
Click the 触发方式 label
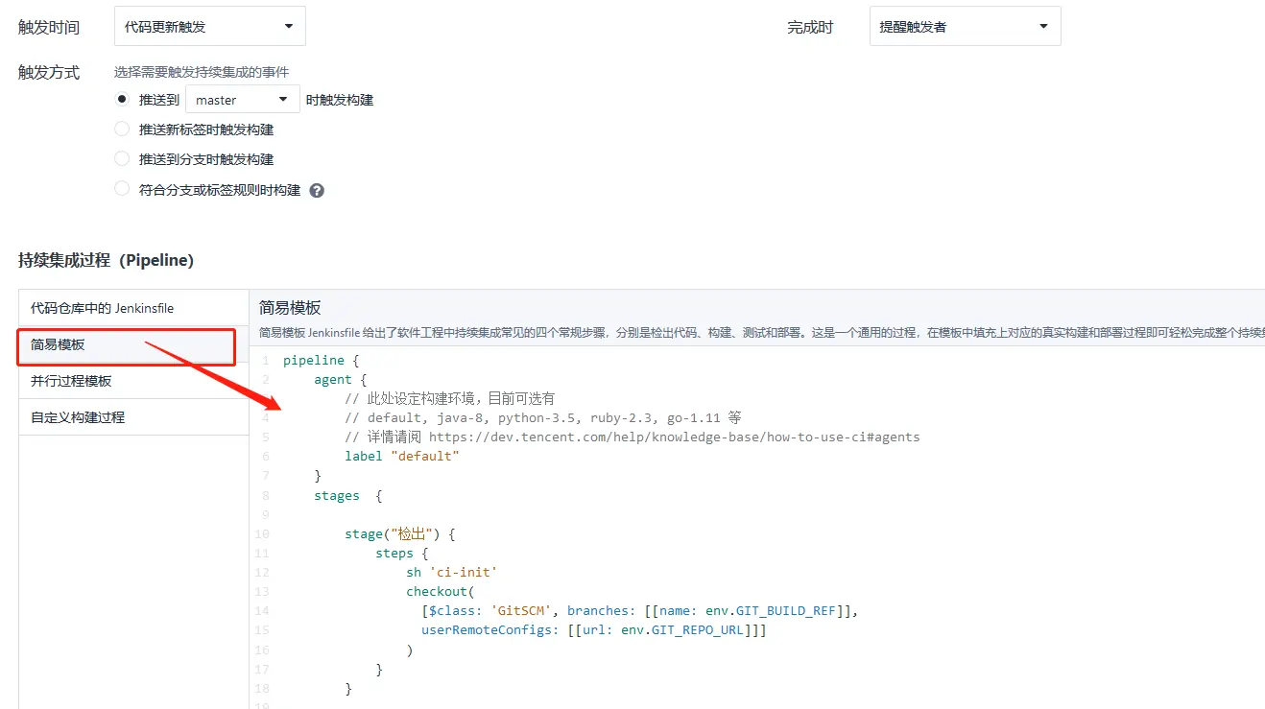pyautogui.click(x=49, y=73)
